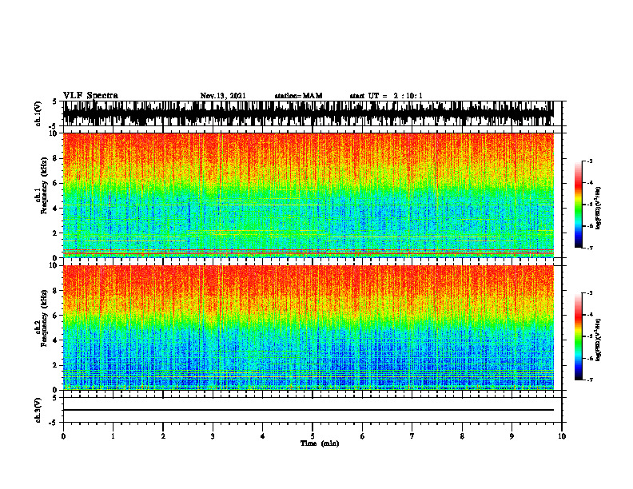The image size is (633, 489).
Task: Click the "VLF Spectra" plot title
Action: click(90, 96)
